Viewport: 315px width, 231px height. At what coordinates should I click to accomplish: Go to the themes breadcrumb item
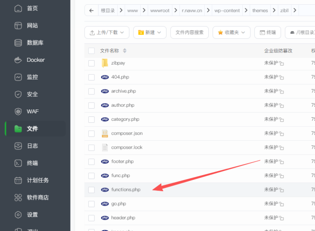[260, 11]
